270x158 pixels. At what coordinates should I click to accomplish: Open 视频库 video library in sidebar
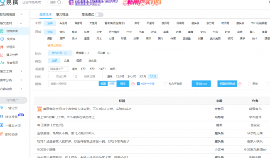11,39
